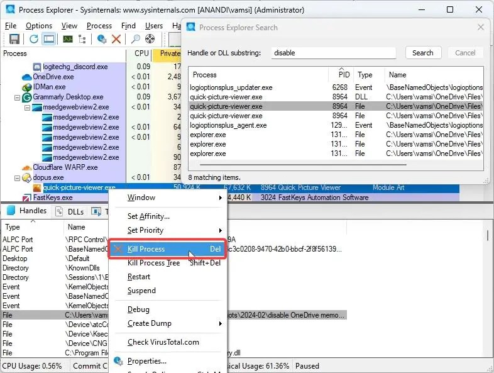Click the Process Explorer title bar icon
This screenshot has height=373, width=494.
point(10,9)
